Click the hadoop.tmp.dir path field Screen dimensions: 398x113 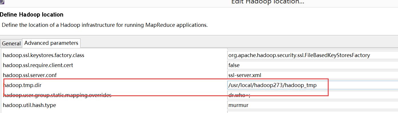click(313, 85)
